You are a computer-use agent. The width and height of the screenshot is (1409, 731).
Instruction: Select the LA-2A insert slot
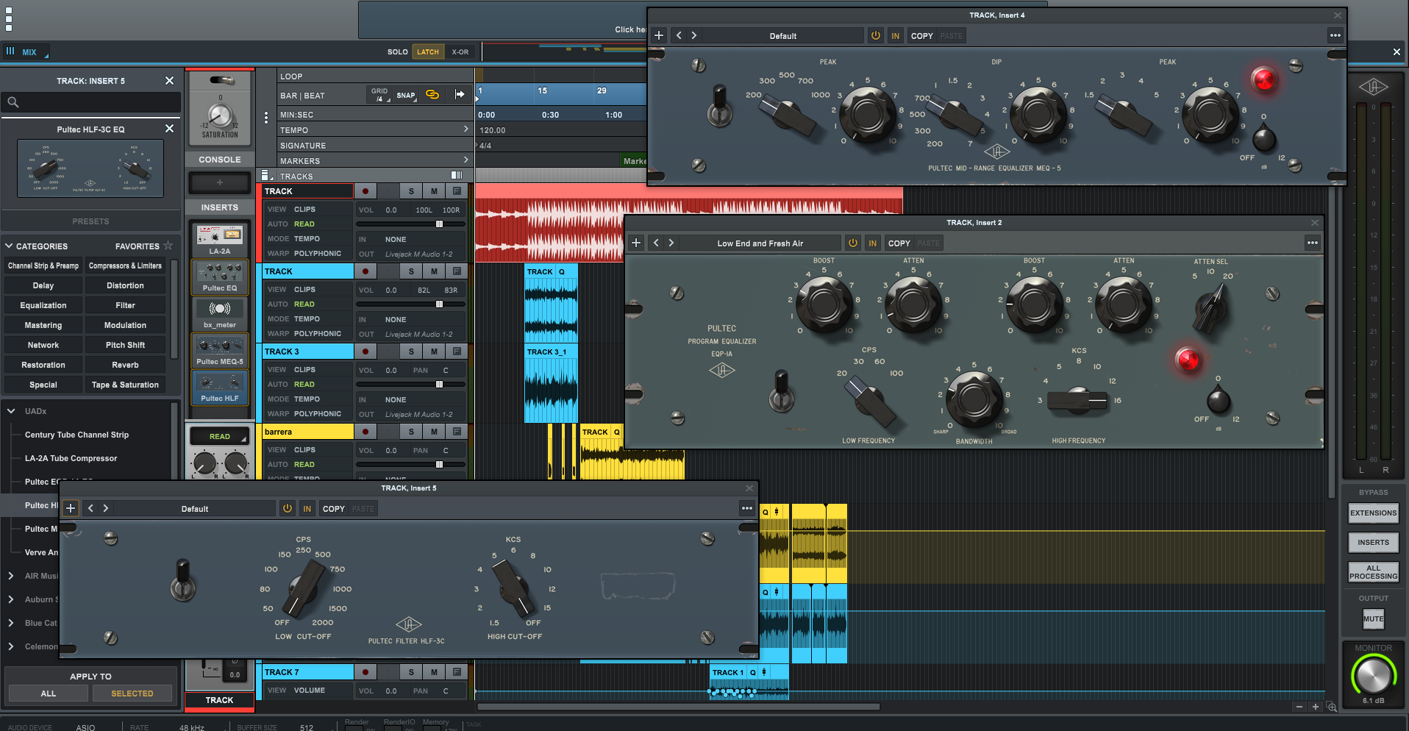(220, 240)
